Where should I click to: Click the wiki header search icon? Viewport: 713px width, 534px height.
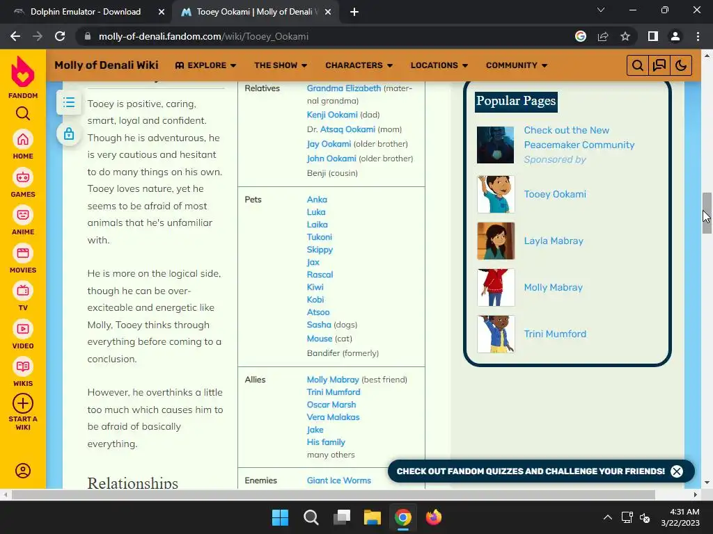pyautogui.click(x=638, y=65)
